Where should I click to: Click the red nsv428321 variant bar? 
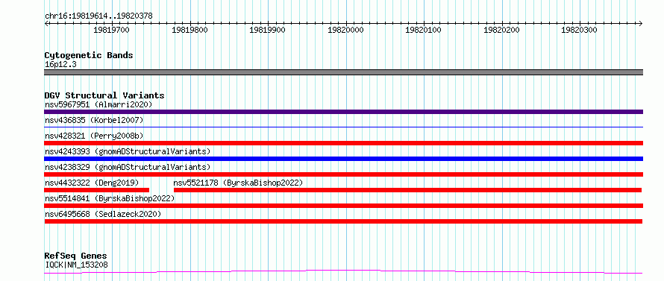pos(343,143)
